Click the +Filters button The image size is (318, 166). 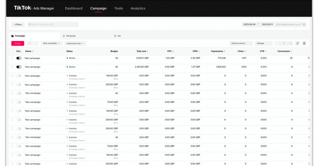pyautogui.click(x=18, y=24)
